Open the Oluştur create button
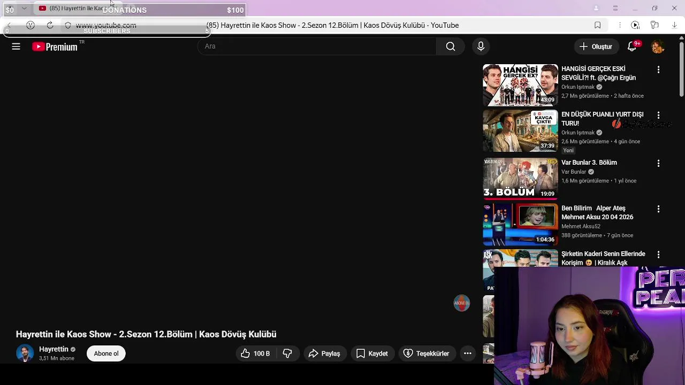 point(596,47)
